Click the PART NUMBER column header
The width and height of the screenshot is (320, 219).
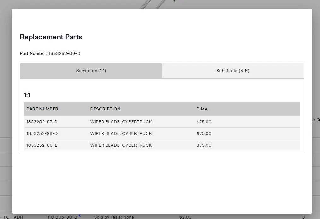point(43,109)
